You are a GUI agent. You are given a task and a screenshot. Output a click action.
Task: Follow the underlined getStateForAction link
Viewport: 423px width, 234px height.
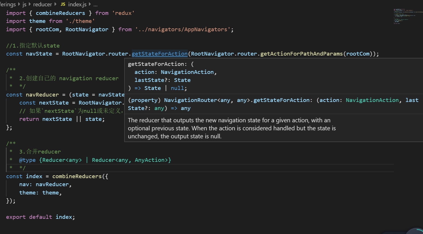point(159,54)
